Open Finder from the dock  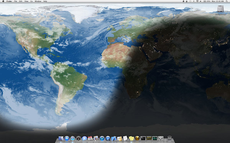pyautogui.click(x=61, y=138)
